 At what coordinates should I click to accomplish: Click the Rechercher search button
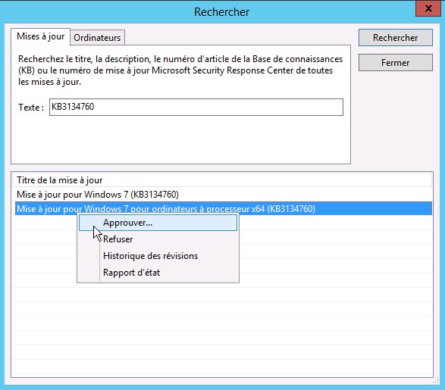click(x=395, y=37)
